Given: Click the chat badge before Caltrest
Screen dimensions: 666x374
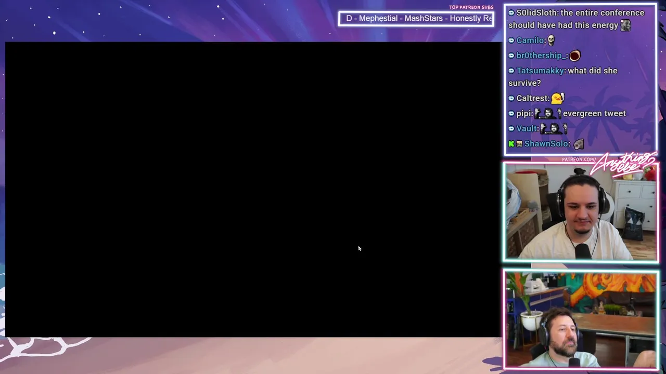Looking at the screenshot, I should [x=511, y=98].
